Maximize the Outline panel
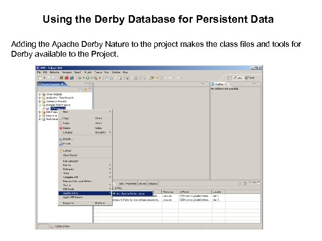Image resolution: width=322 pixels, height=241 pixels. point(258,83)
